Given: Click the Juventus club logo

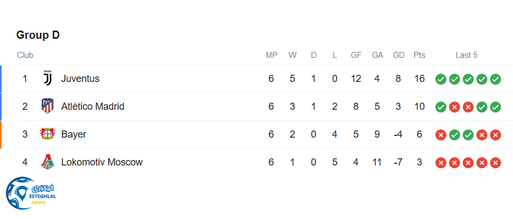Looking at the screenshot, I should click(x=48, y=79).
